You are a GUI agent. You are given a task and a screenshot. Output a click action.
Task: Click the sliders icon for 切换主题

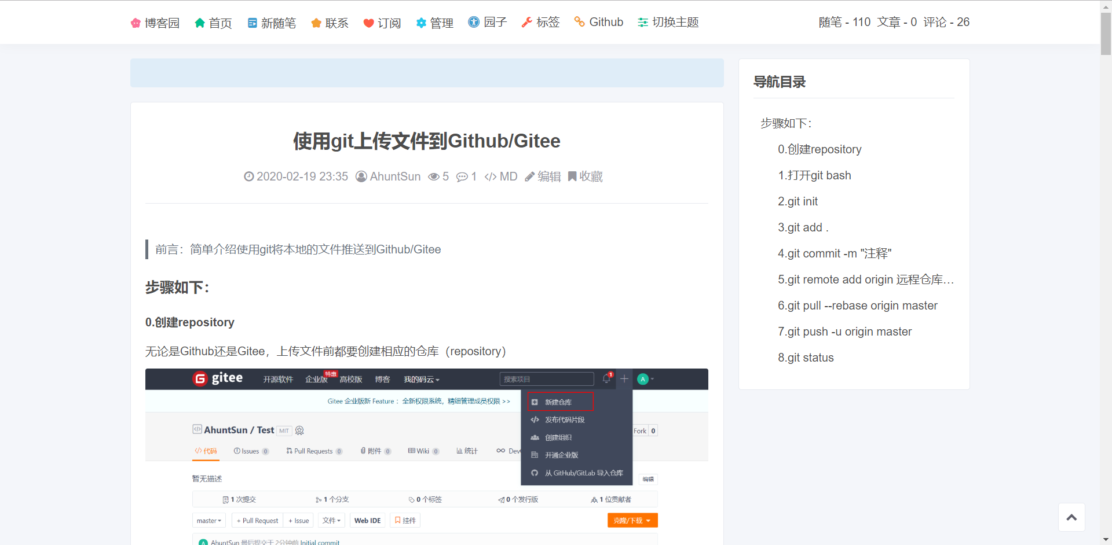[643, 23]
